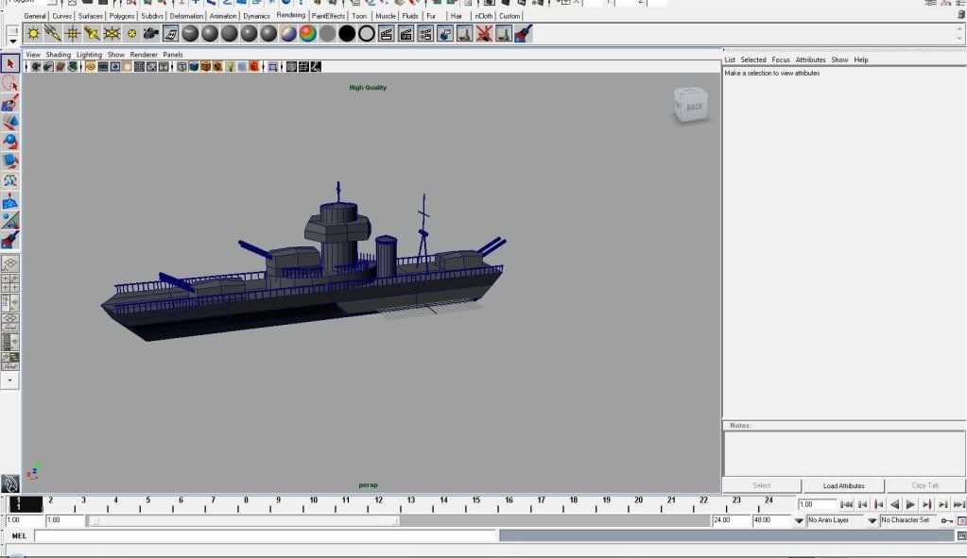
Task: Switch to the Animation shelf tab
Action: point(223,16)
